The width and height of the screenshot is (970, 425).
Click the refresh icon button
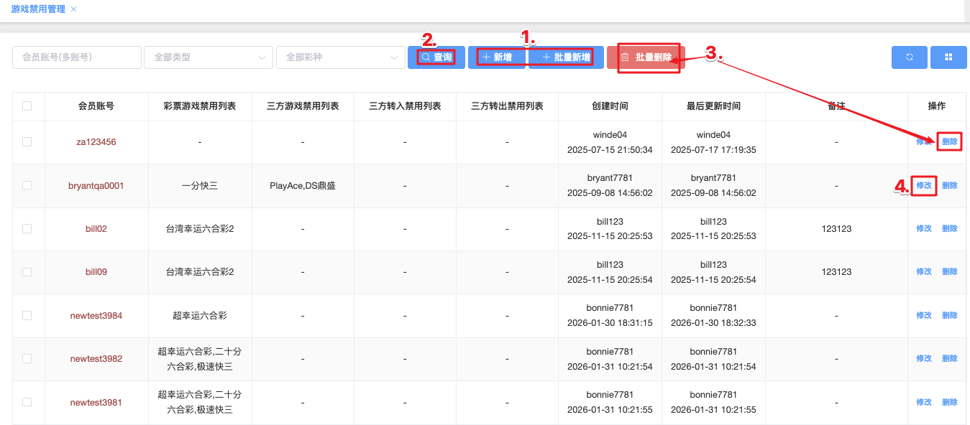(910, 57)
